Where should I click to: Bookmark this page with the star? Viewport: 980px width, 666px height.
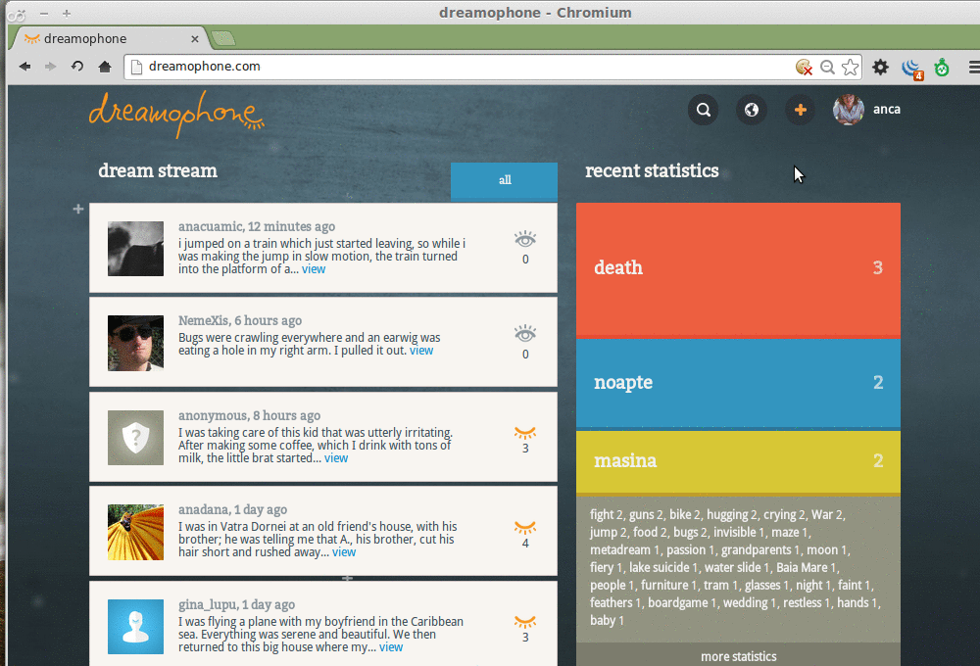tap(850, 67)
